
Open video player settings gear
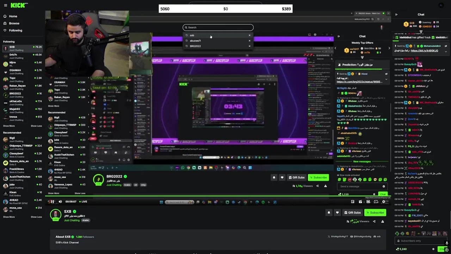[384, 202]
